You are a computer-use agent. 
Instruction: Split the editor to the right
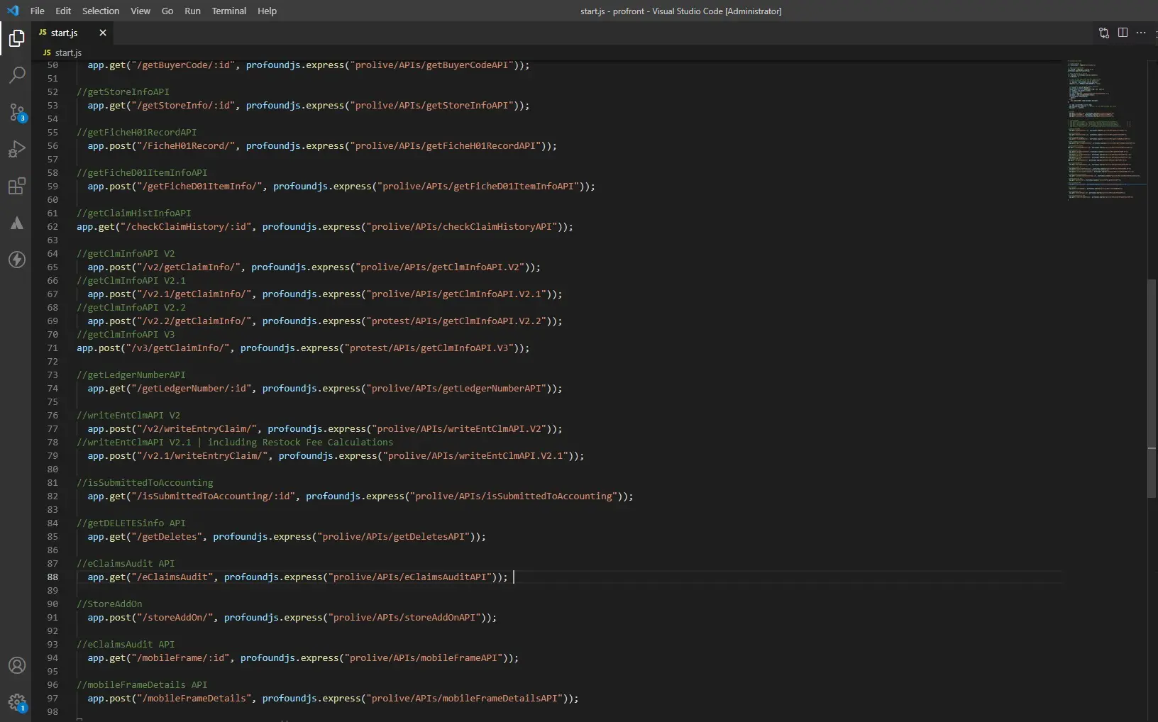click(1123, 33)
